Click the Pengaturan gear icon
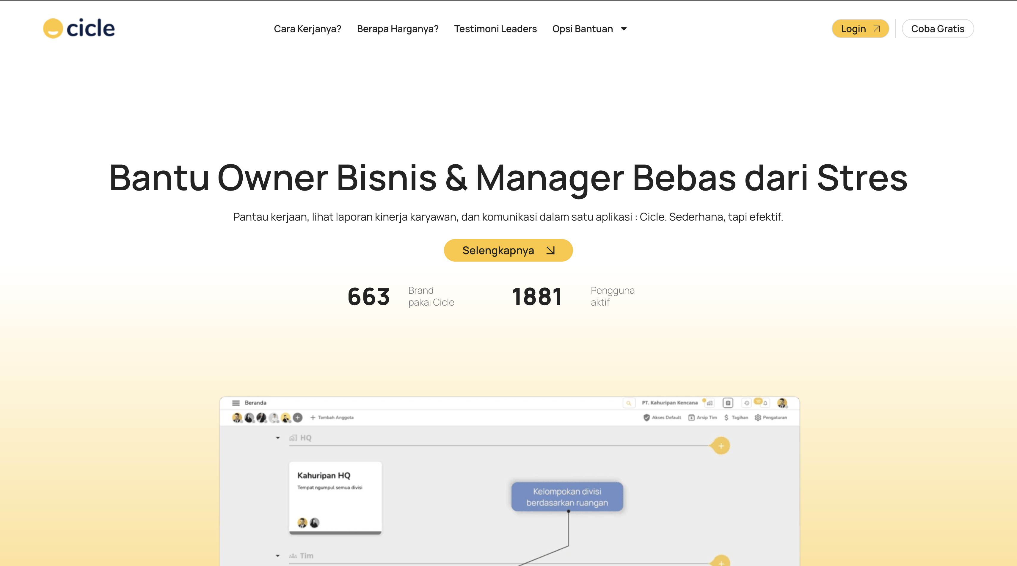The image size is (1017, 566). tap(758, 417)
